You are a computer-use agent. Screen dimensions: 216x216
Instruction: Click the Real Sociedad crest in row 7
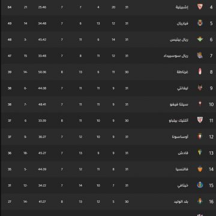point(200,56)
